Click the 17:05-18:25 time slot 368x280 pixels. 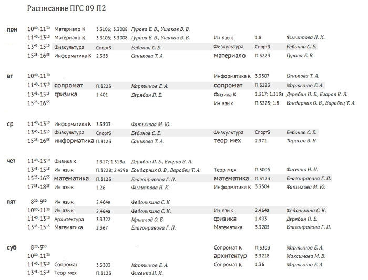[38, 187]
